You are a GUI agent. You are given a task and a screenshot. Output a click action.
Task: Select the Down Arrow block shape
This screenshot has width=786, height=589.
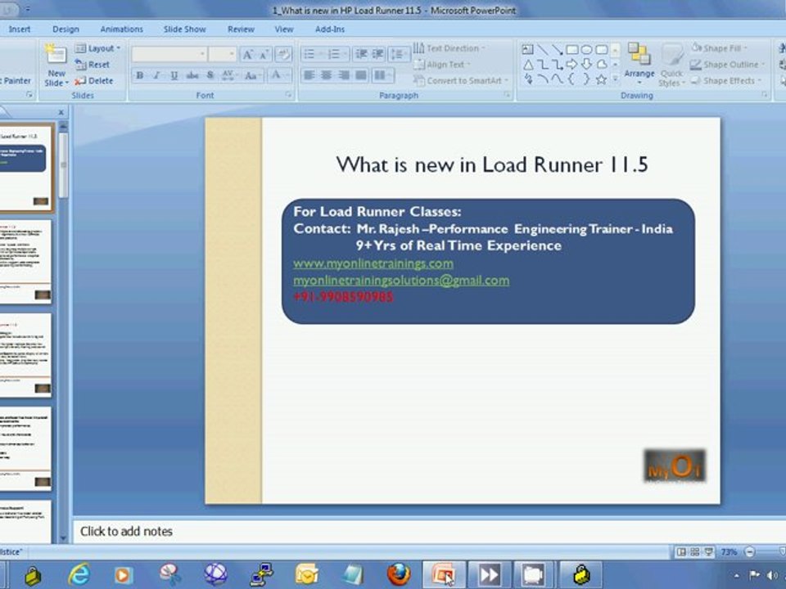586,64
